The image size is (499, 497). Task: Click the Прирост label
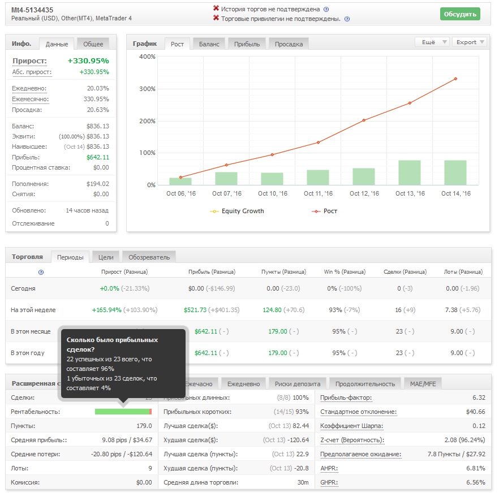tap(29, 60)
